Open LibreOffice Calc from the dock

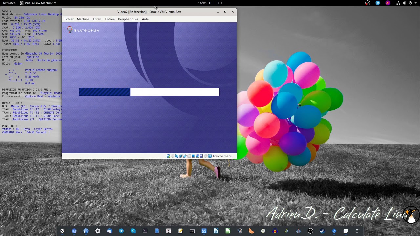click(x=228, y=231)
